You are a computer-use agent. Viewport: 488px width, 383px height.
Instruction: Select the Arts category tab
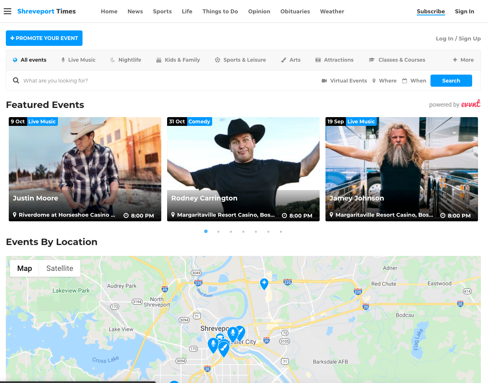pyautogui.click(x=291, y=60)
